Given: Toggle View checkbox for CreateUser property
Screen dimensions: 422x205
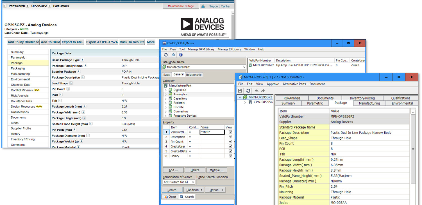Looking at the screenshot, I should pyautogui.click(x=230, y=146).
